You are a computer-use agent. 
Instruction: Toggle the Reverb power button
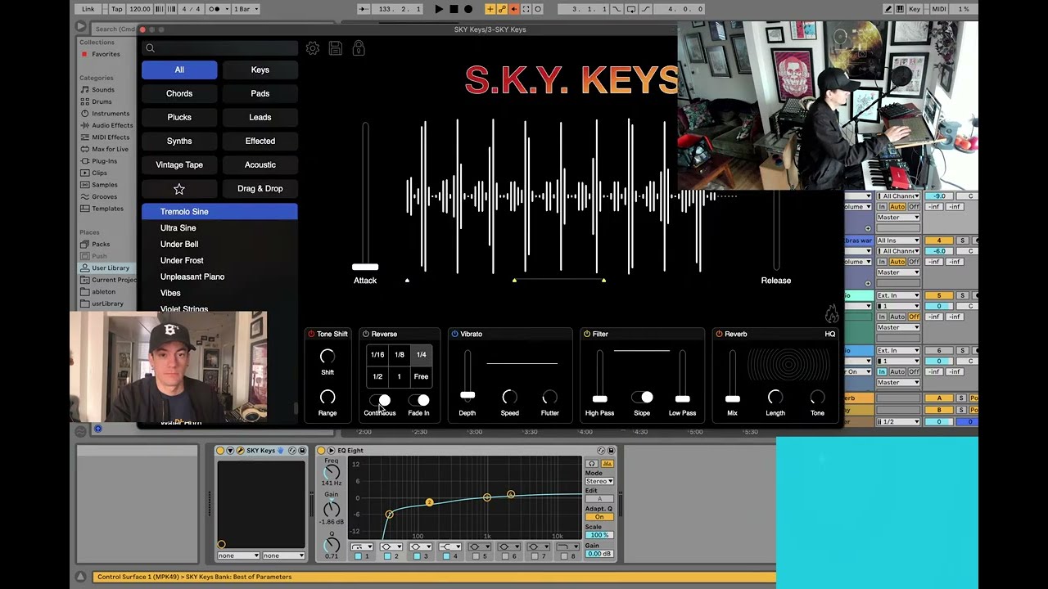719,334
